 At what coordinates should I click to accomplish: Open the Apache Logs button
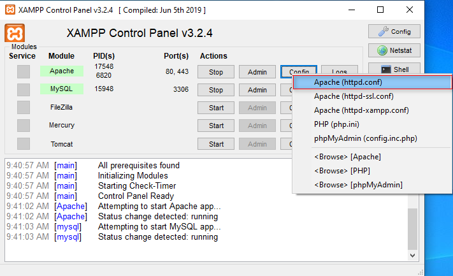coord(339,71)
